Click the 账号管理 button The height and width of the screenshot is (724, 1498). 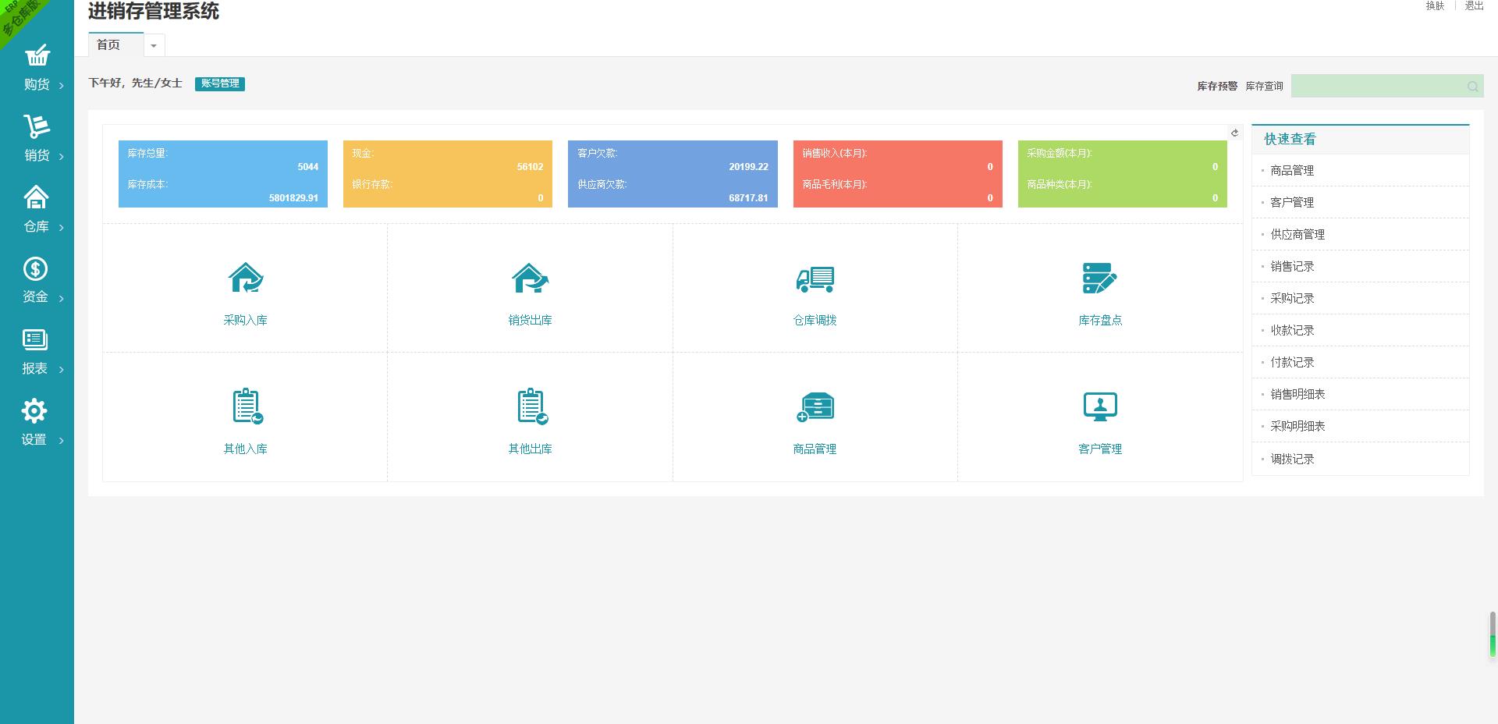(x=220, y=83)
